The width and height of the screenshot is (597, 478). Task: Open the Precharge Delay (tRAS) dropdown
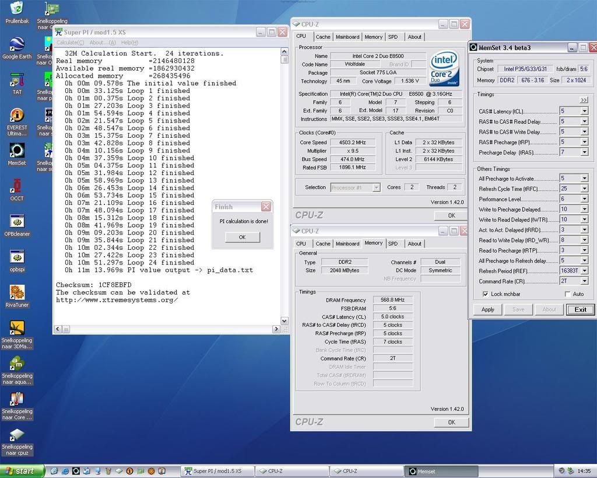pos(584,152)
